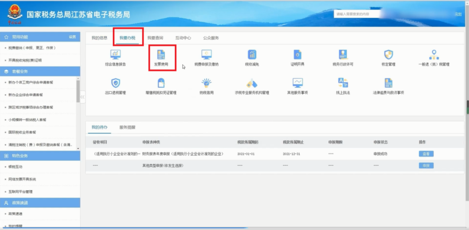469x230 pixels.
Task: Open 税务行政许可 icon
Action: 343,54
